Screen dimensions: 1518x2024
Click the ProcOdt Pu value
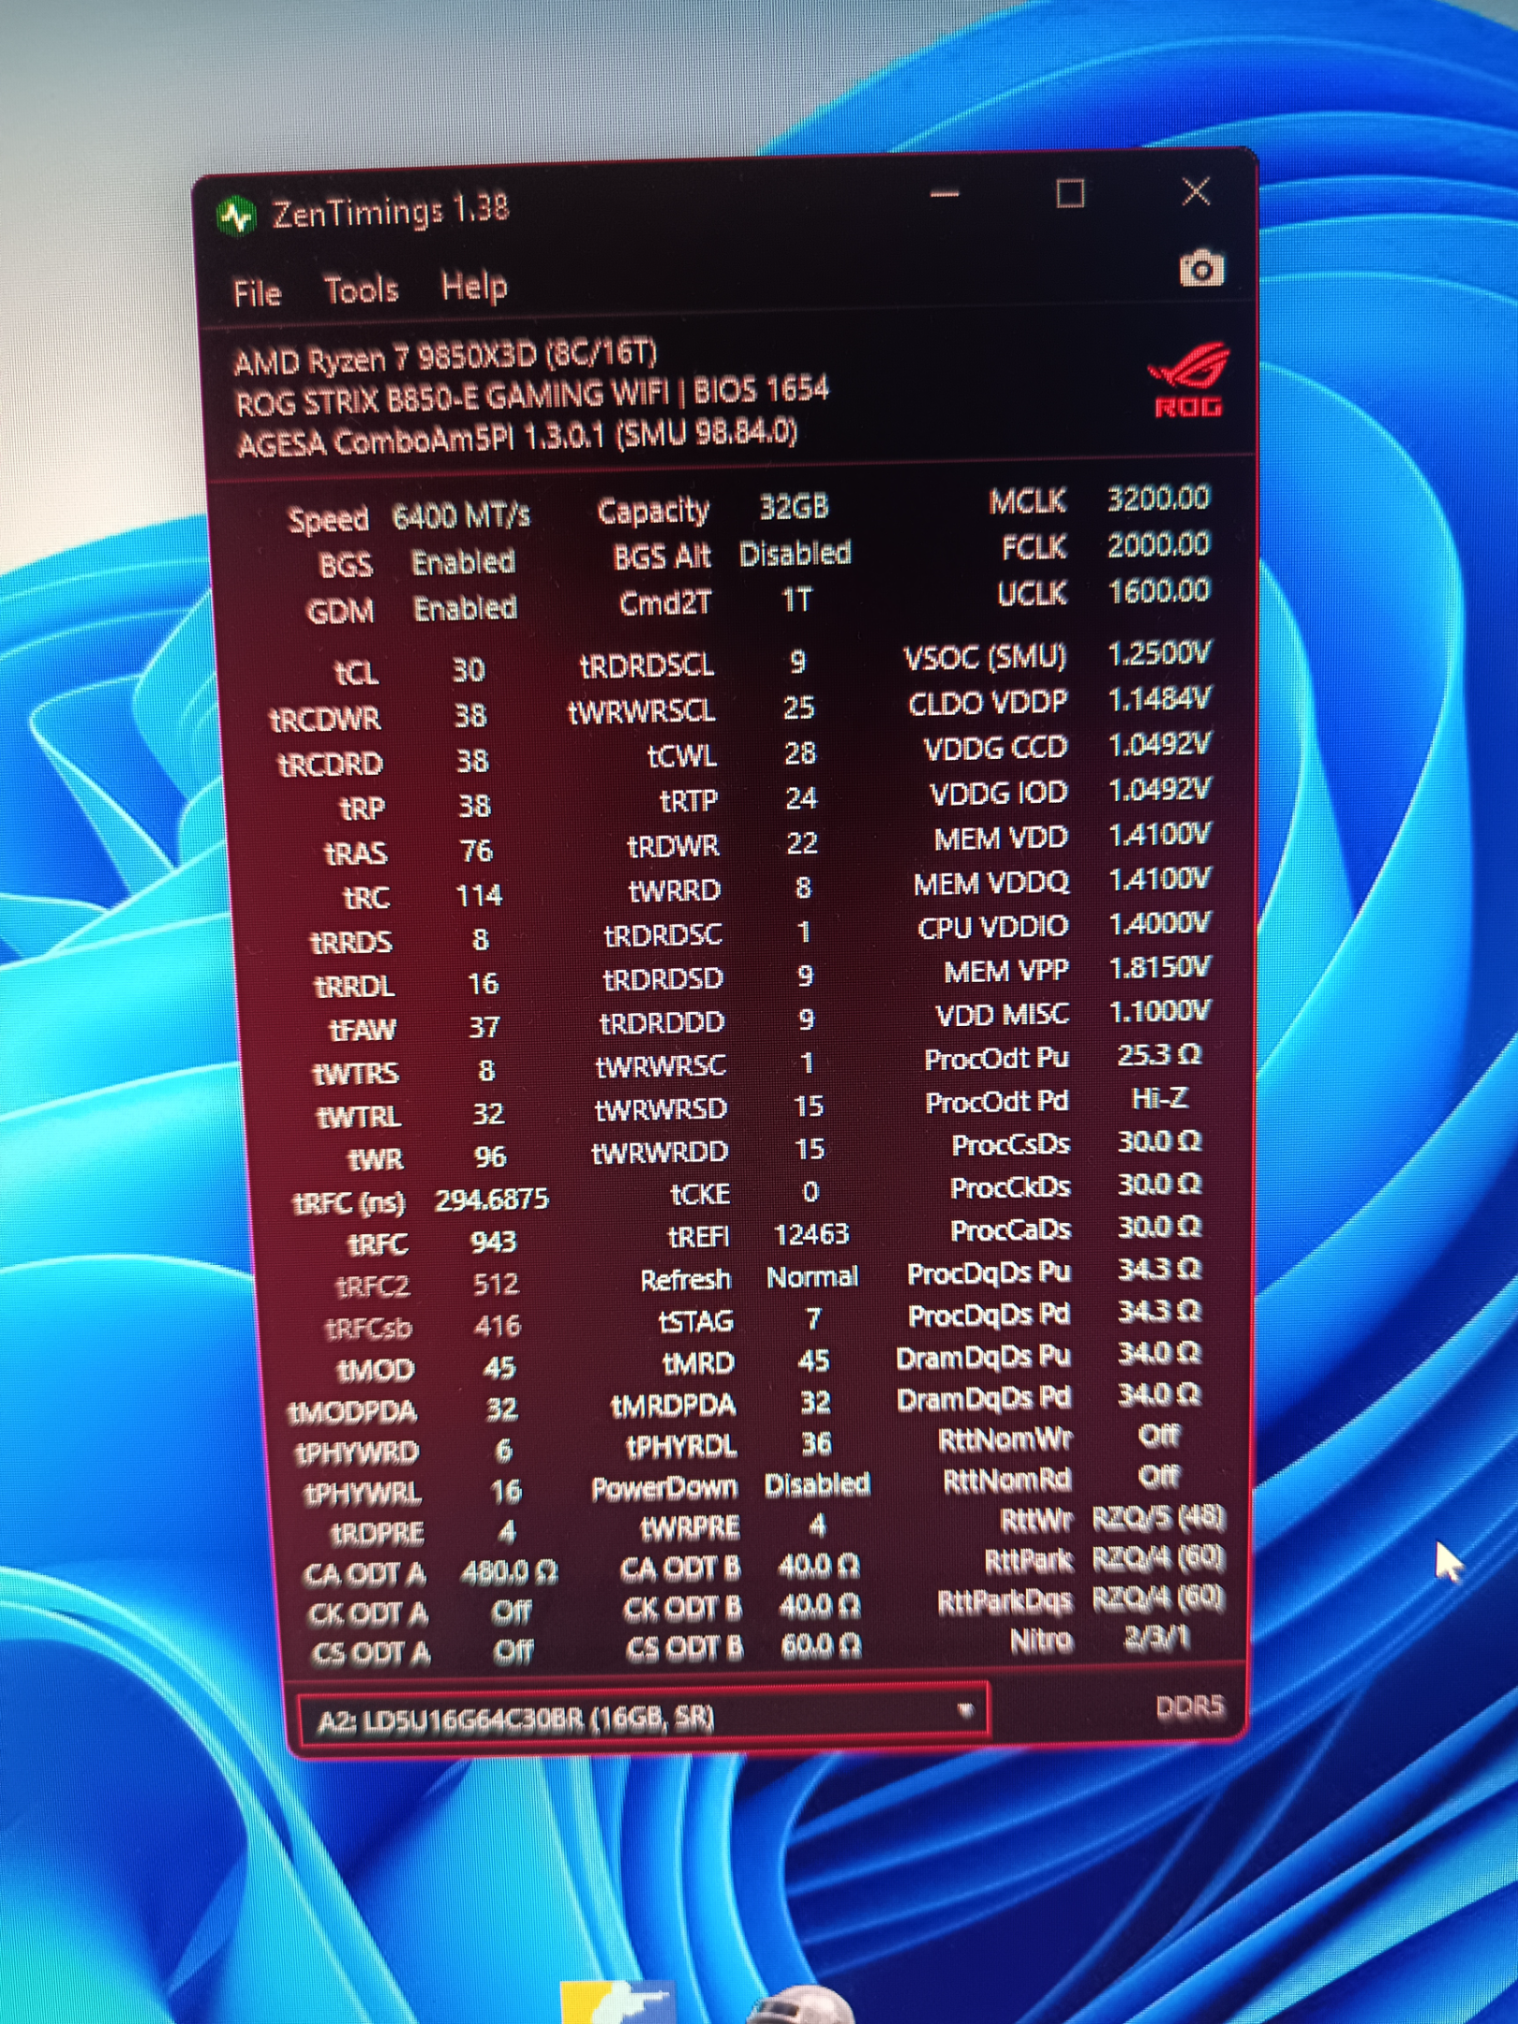tap(1160, 1055)
